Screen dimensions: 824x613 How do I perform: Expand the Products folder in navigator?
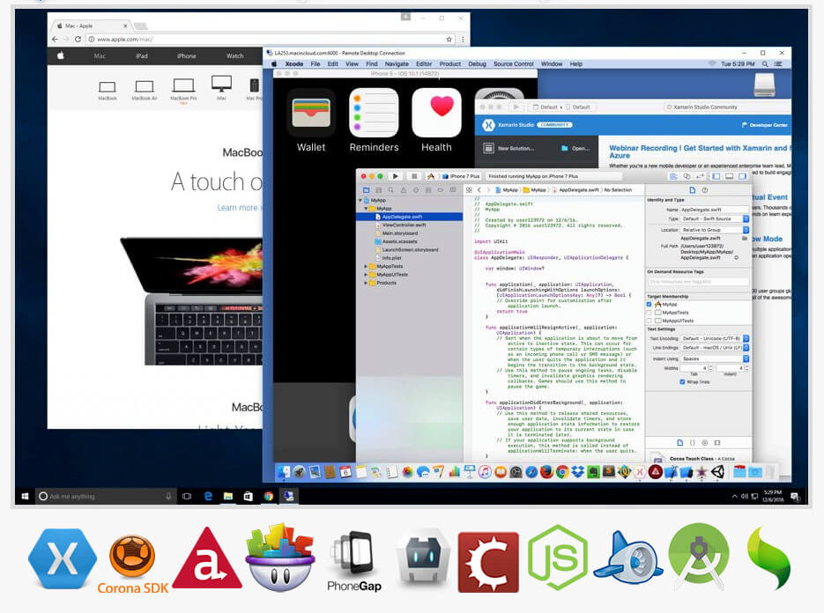[x=366, y=283]
